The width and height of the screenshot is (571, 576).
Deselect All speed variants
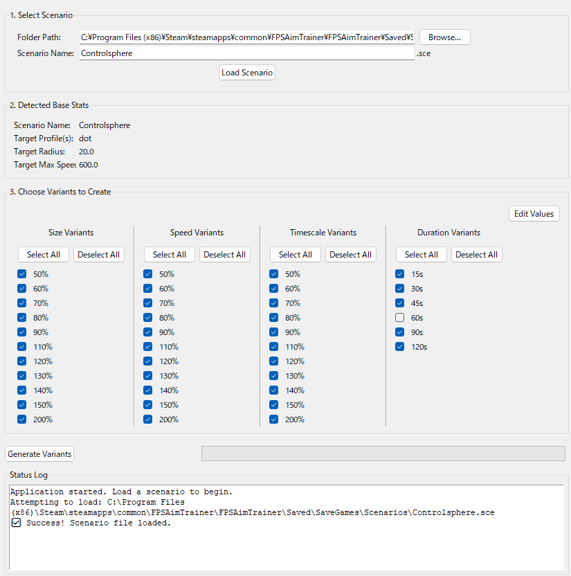click(x=224, y=254)
